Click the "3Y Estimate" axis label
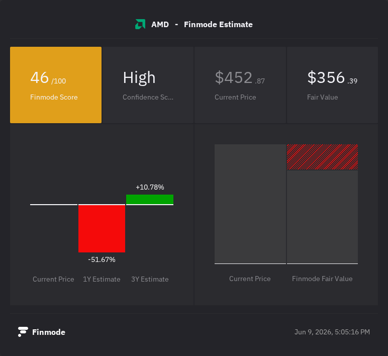 [150, 279]
